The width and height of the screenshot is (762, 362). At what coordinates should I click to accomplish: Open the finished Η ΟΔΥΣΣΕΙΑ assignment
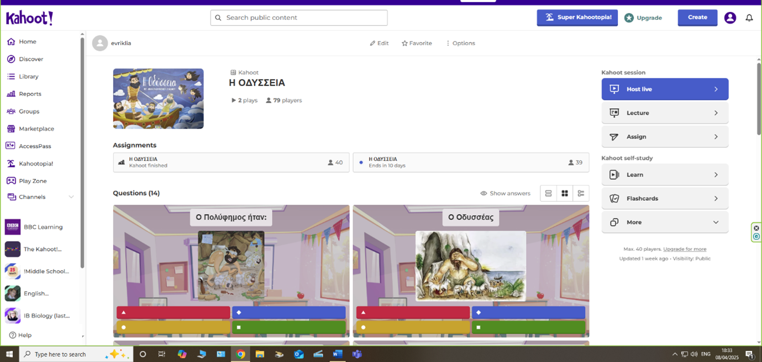click(x=231, y=163)
